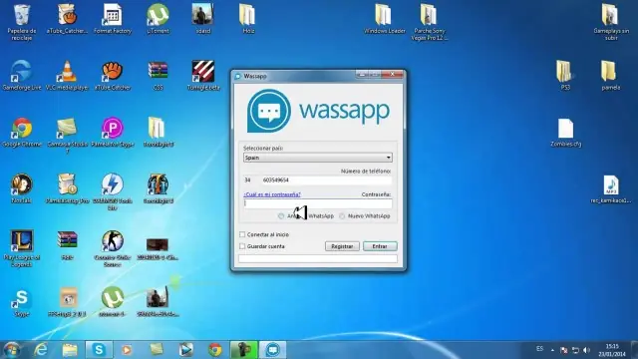Open the ES language indicator
The height and width of the screenshot is (359, 638).
click(539, 349)
